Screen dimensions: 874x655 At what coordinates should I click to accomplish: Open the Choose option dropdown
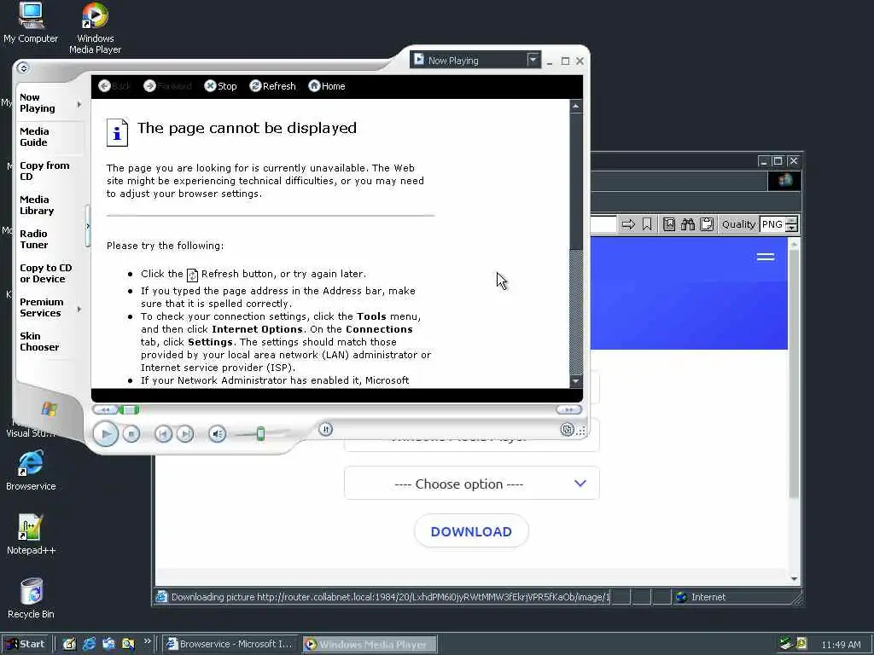click(471, 484)
